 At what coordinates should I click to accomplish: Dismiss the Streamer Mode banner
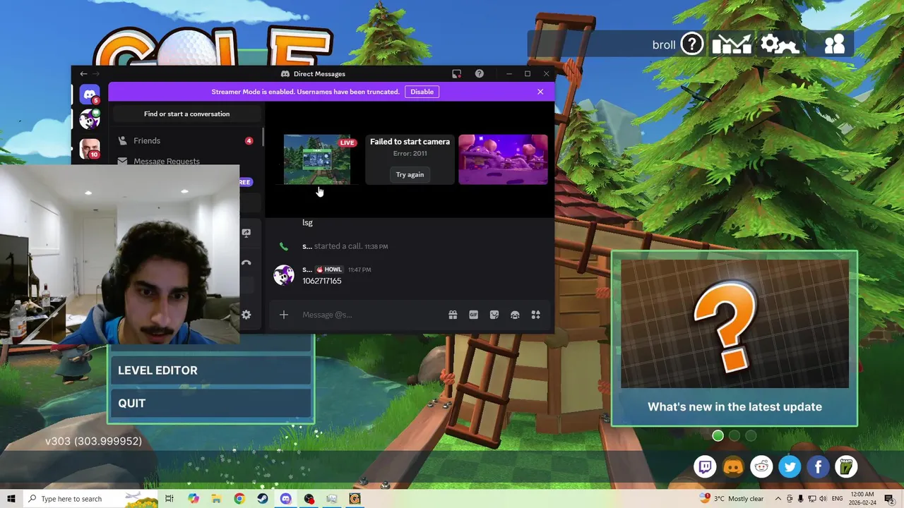click(540, 92)
